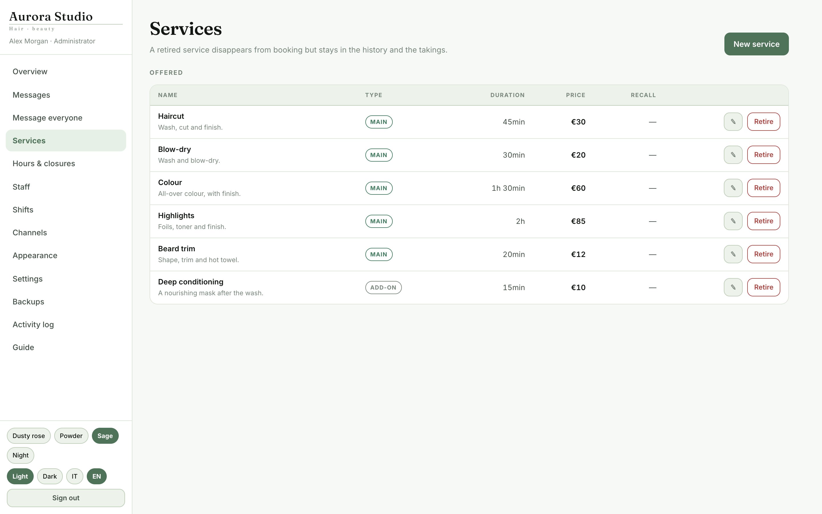This screenshot has width=822, height=514.
Task: Retire the Deep conditioning service
Action: [x=763, y=288]
